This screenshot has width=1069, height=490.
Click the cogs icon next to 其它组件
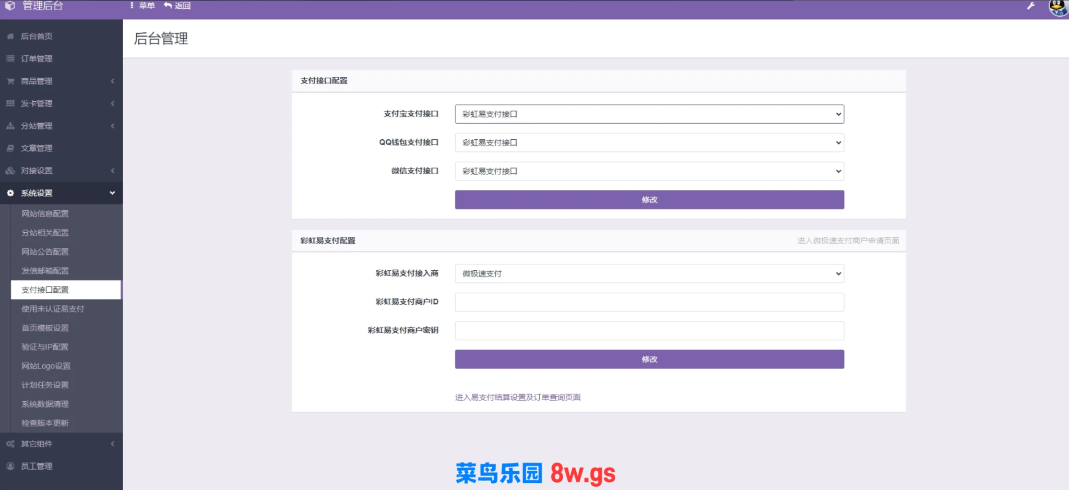10,444
